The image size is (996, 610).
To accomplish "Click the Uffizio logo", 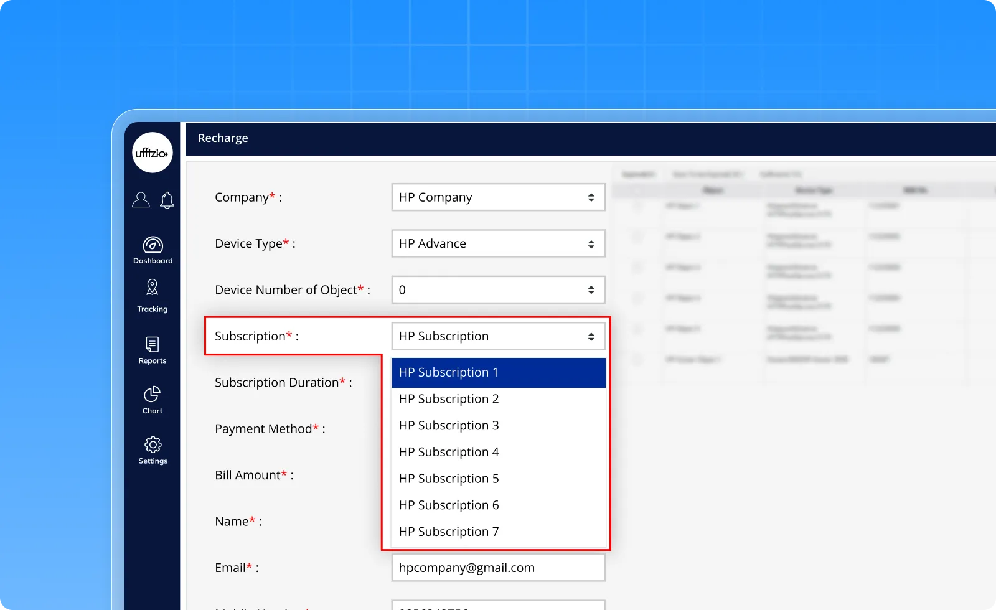I will (x=152, y=153).
